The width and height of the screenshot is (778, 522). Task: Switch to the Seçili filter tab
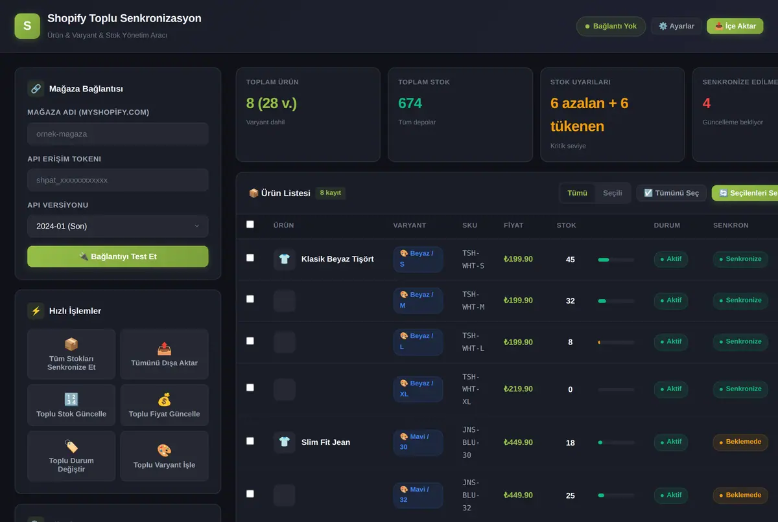613,193
